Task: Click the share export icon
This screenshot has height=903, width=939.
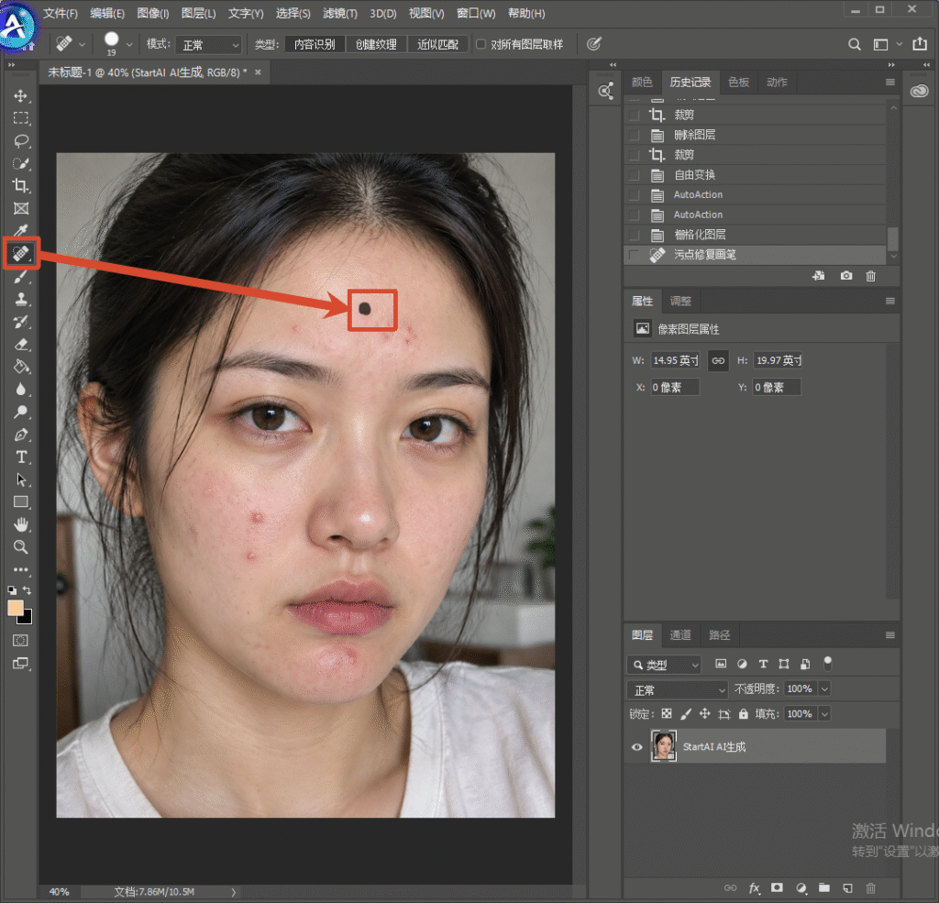Action: pos(919,44)
